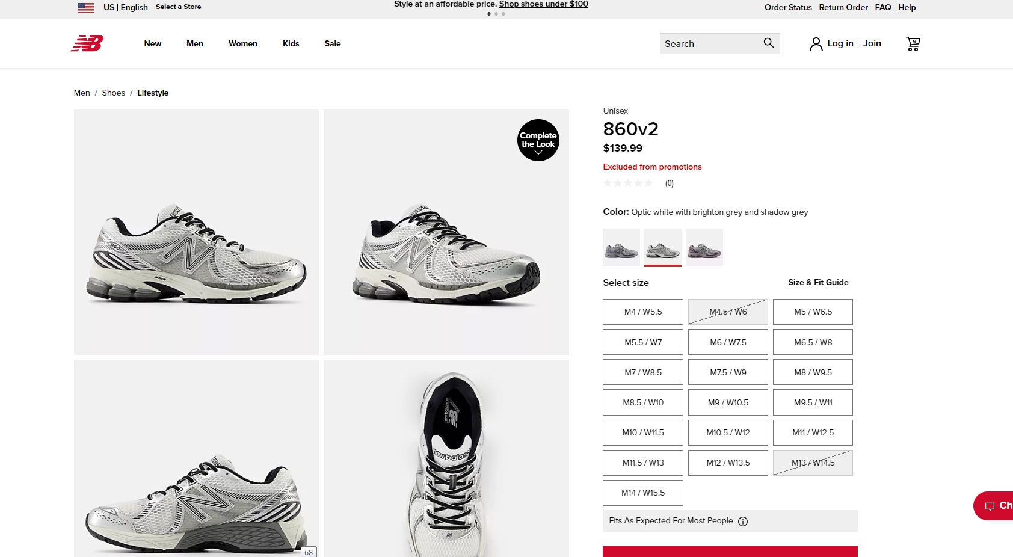Select size M11 / W12.5
The image size is (1013, 557).
coord(813,432)
